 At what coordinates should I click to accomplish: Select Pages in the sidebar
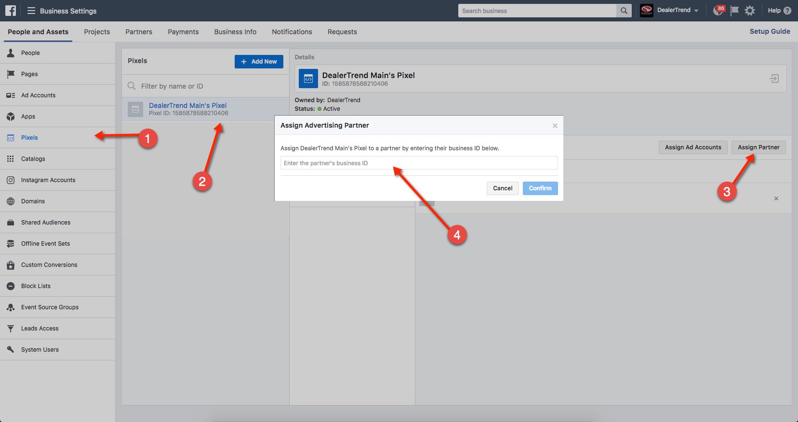point(57,74)
